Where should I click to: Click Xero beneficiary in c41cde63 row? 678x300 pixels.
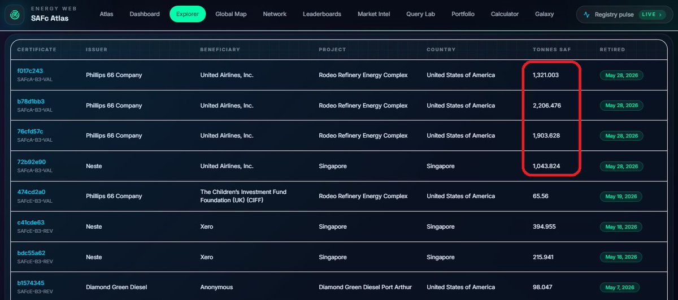click(207, 227)
